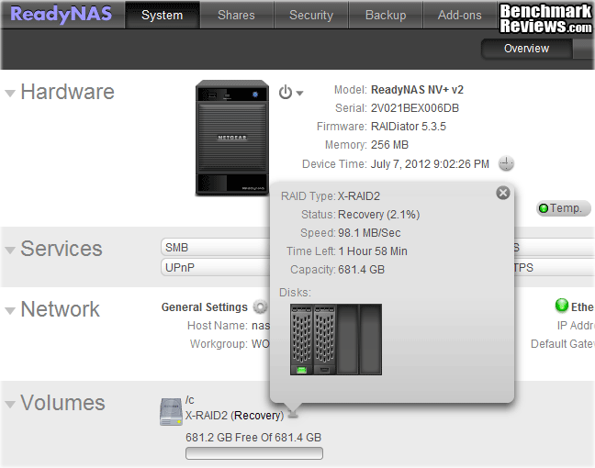Select the first disk bay in popup
Viewport: 595px width, 468px height.
point(302,340)
